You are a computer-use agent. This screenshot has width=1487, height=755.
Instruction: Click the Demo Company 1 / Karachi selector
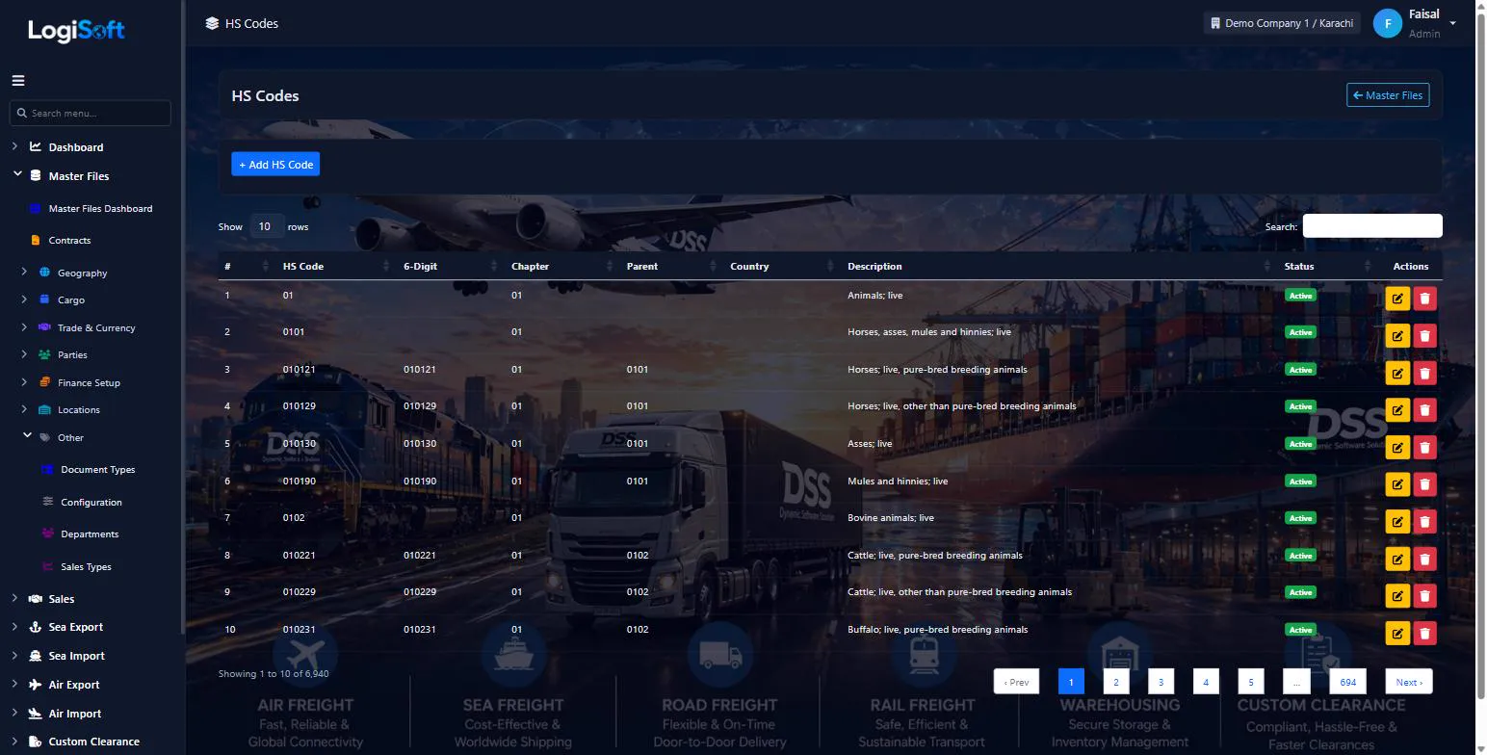[1281, 23]
